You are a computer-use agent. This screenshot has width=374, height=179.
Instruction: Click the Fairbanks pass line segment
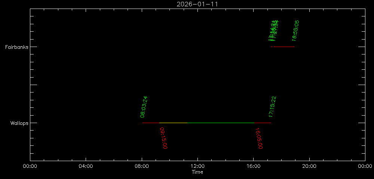click(284, 47)
